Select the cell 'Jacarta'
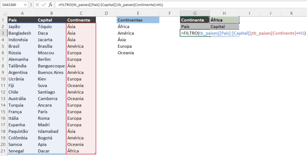The height and width of the screenshot is (156, 307). pos(52,40)
